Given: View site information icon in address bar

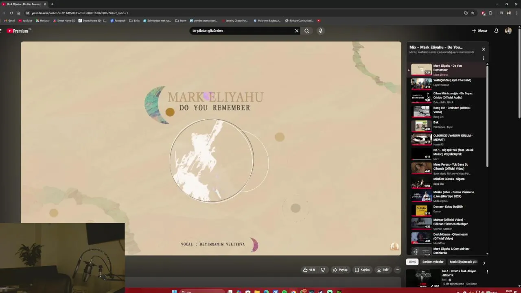Looking at the screenshot, I should [x=28, y=13].
